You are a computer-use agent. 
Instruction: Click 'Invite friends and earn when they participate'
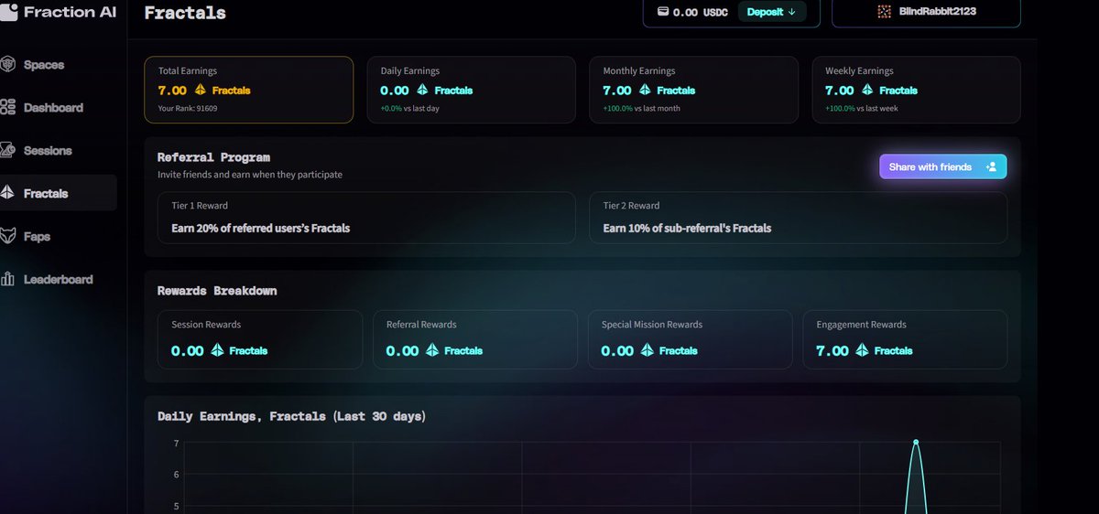250,174
